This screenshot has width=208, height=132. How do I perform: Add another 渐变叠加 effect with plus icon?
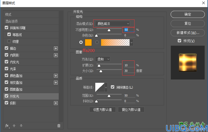(x=56, y=83)
